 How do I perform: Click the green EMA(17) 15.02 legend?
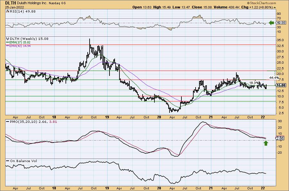click(18, 42)
